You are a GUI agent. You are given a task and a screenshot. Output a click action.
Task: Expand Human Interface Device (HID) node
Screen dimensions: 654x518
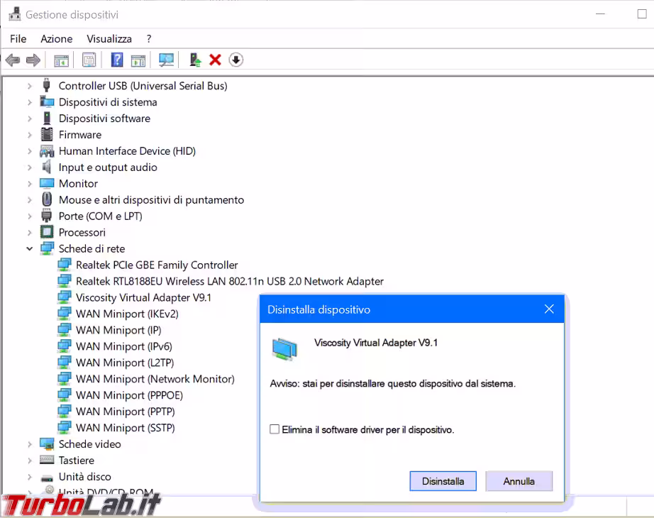[x=29, y=150]
